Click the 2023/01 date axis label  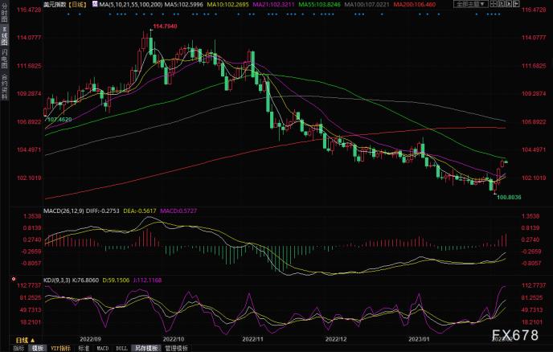tap(419, 339)
